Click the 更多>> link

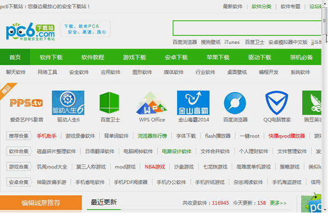coord(278,203)
